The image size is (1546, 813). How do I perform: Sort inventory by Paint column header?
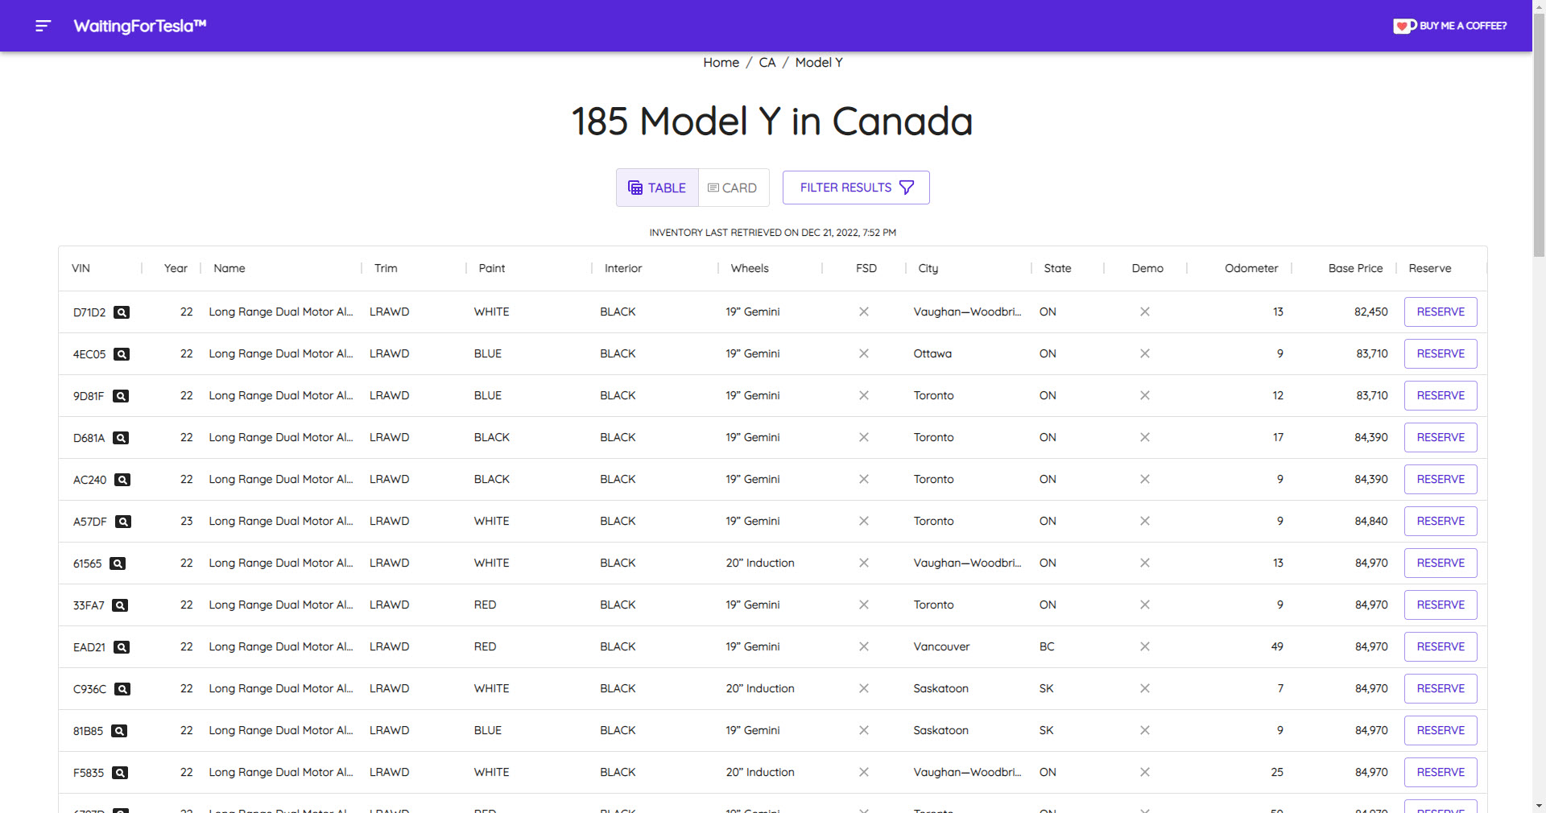tap(492, 268)
